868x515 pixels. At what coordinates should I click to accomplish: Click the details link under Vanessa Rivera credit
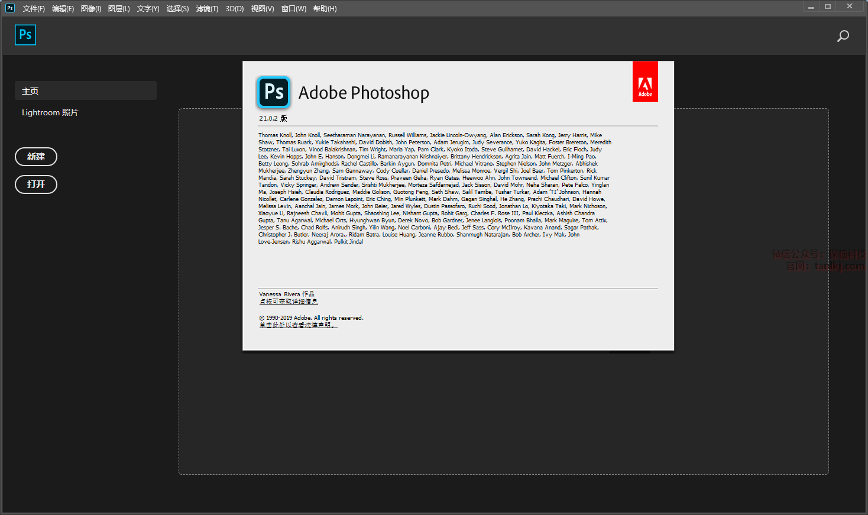(x=288, y=302)
